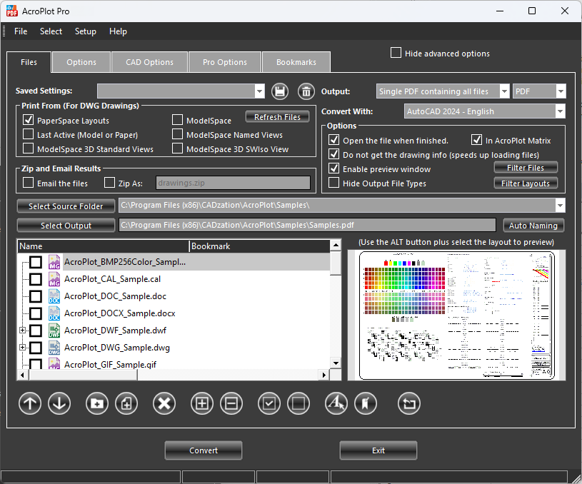The image size is (582, 484).
Task: Check the ModelSpace option
Action: tap(177, 120)
